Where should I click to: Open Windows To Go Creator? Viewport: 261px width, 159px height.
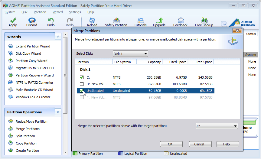click(x=33, y=97)
